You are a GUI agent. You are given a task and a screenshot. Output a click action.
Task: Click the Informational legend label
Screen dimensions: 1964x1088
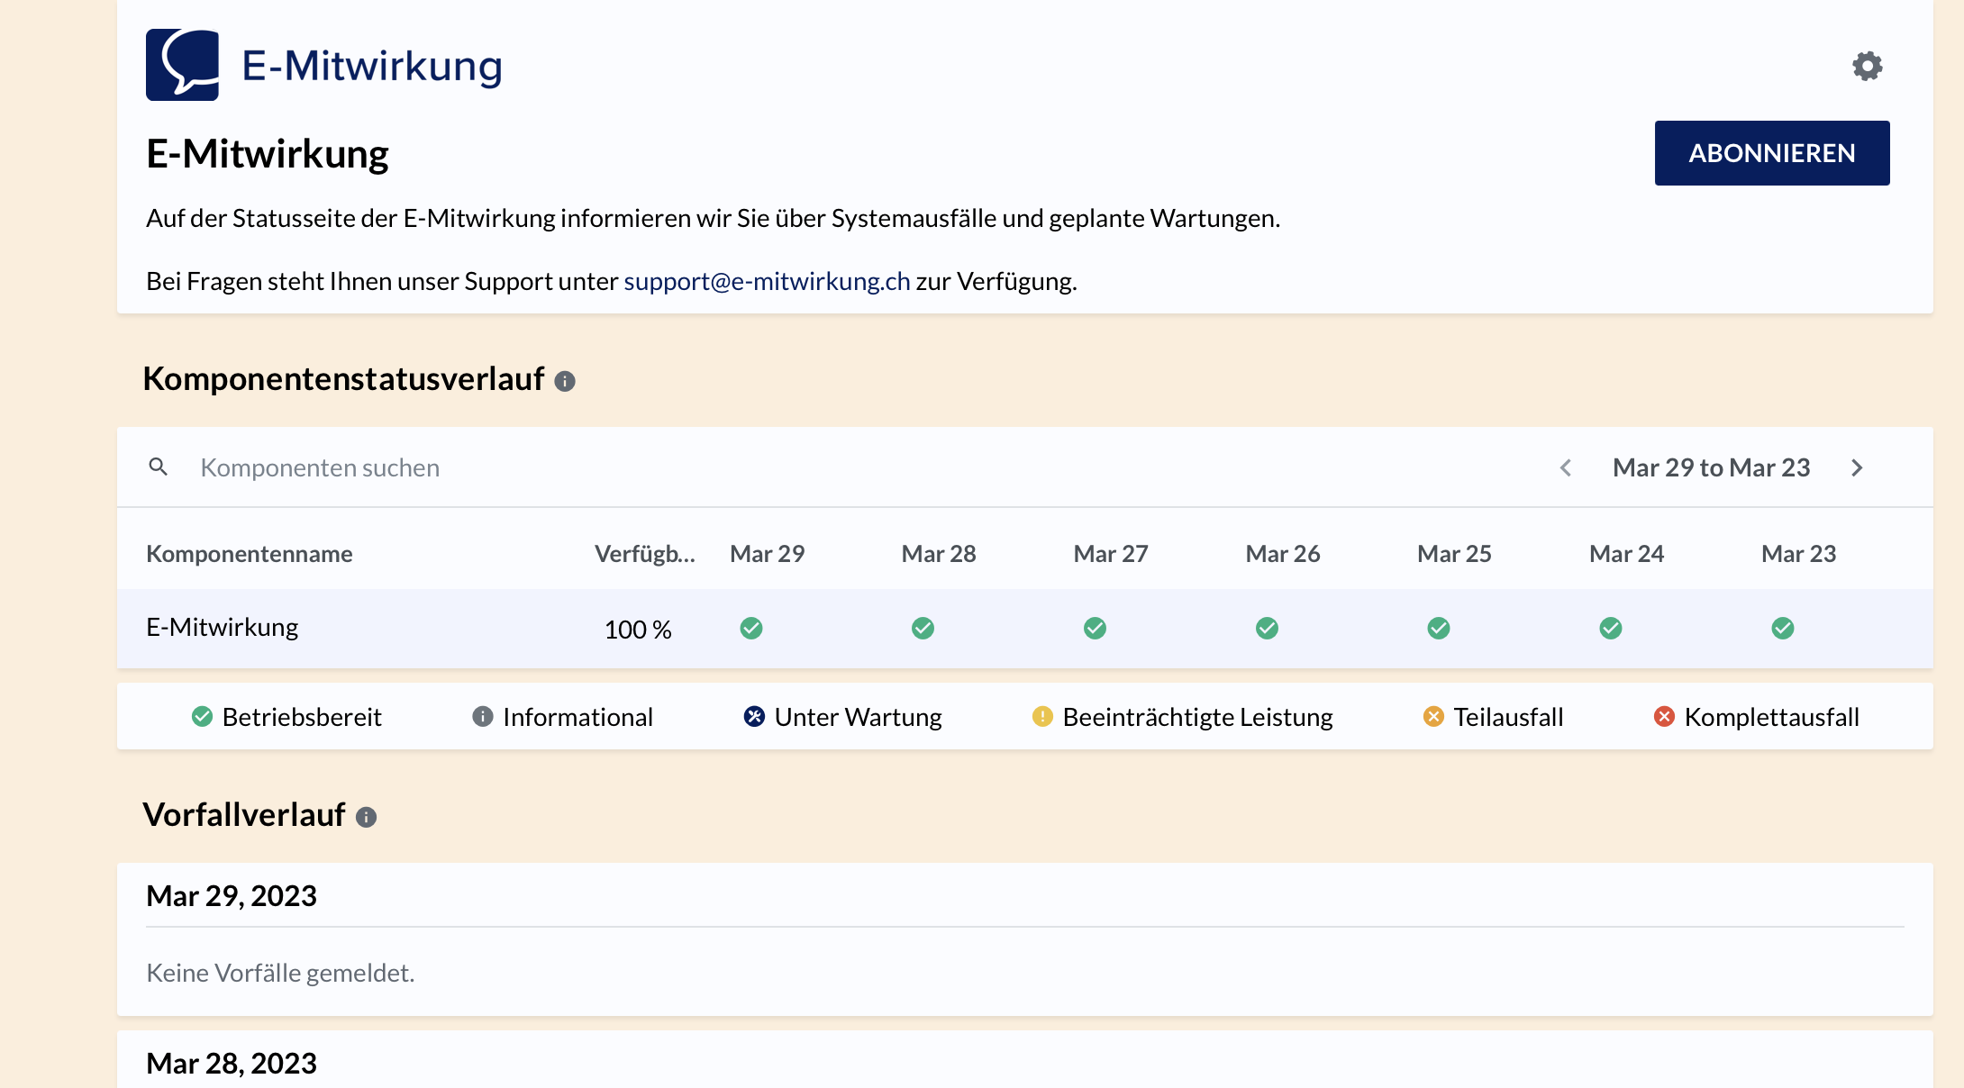pos(577,717)
